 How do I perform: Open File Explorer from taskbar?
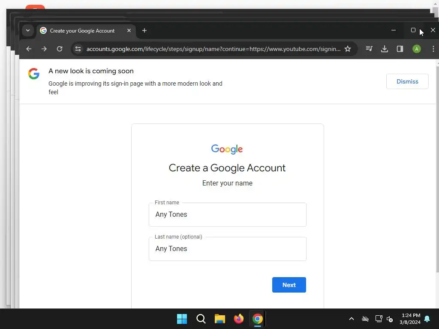point(220,319)
